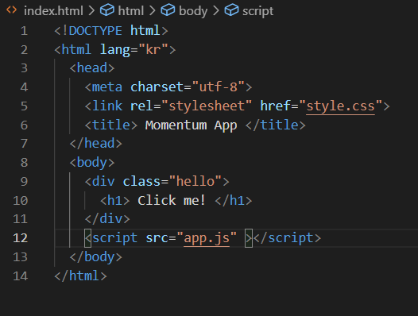Click the "stylesheet" value on line 5
418x316 pixels.
(x=207, y=106)
